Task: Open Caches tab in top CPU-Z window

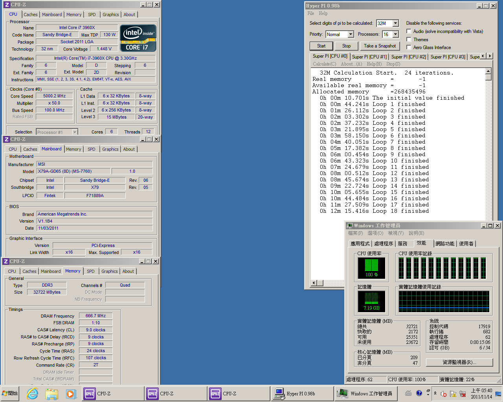Action: tap(31, 15)
